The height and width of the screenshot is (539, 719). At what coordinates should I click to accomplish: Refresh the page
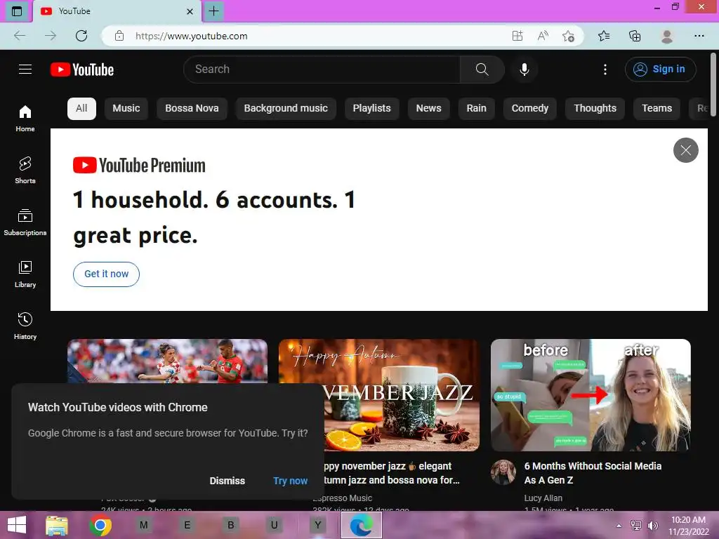81,36
